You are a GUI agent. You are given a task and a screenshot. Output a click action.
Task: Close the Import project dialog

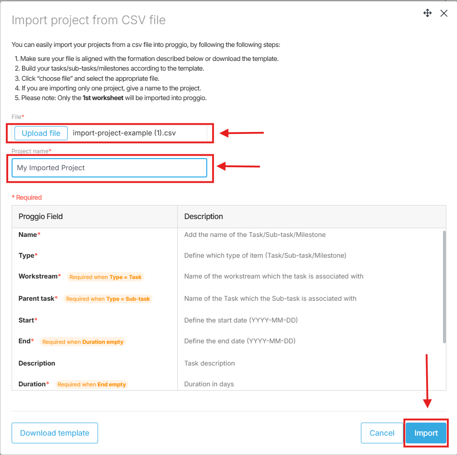[x=443, y=13]
